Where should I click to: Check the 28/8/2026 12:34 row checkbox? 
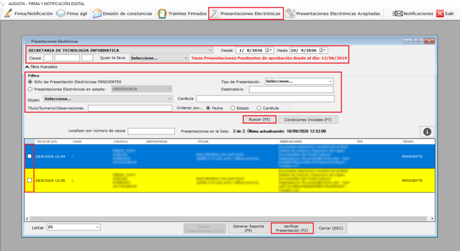pos(29,156)
